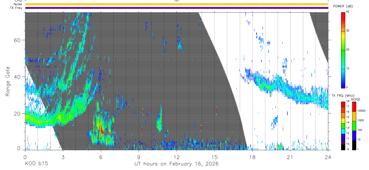Click the x-axis tick label 9
The height and width of the screenshot is (170, 369).
[139, 157]
